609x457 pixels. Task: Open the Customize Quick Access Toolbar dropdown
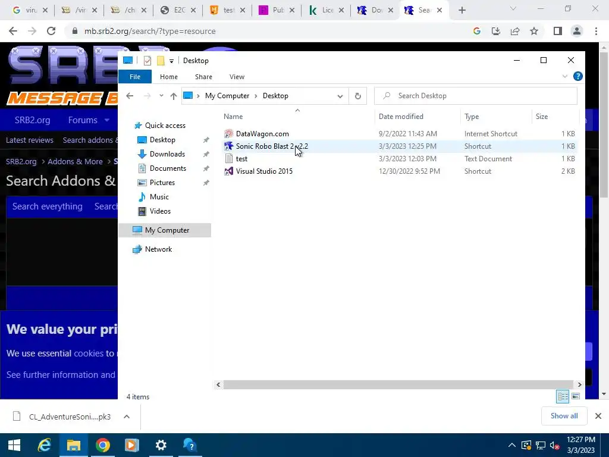click(x=171, y=61)
